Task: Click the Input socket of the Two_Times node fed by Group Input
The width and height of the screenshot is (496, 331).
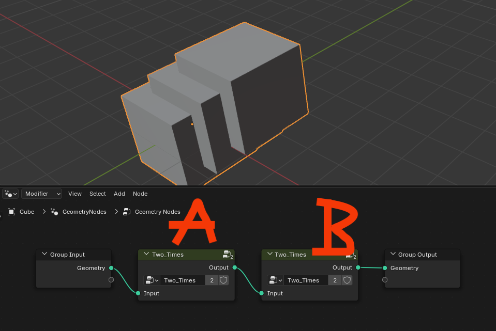Action: pos(138,293)
